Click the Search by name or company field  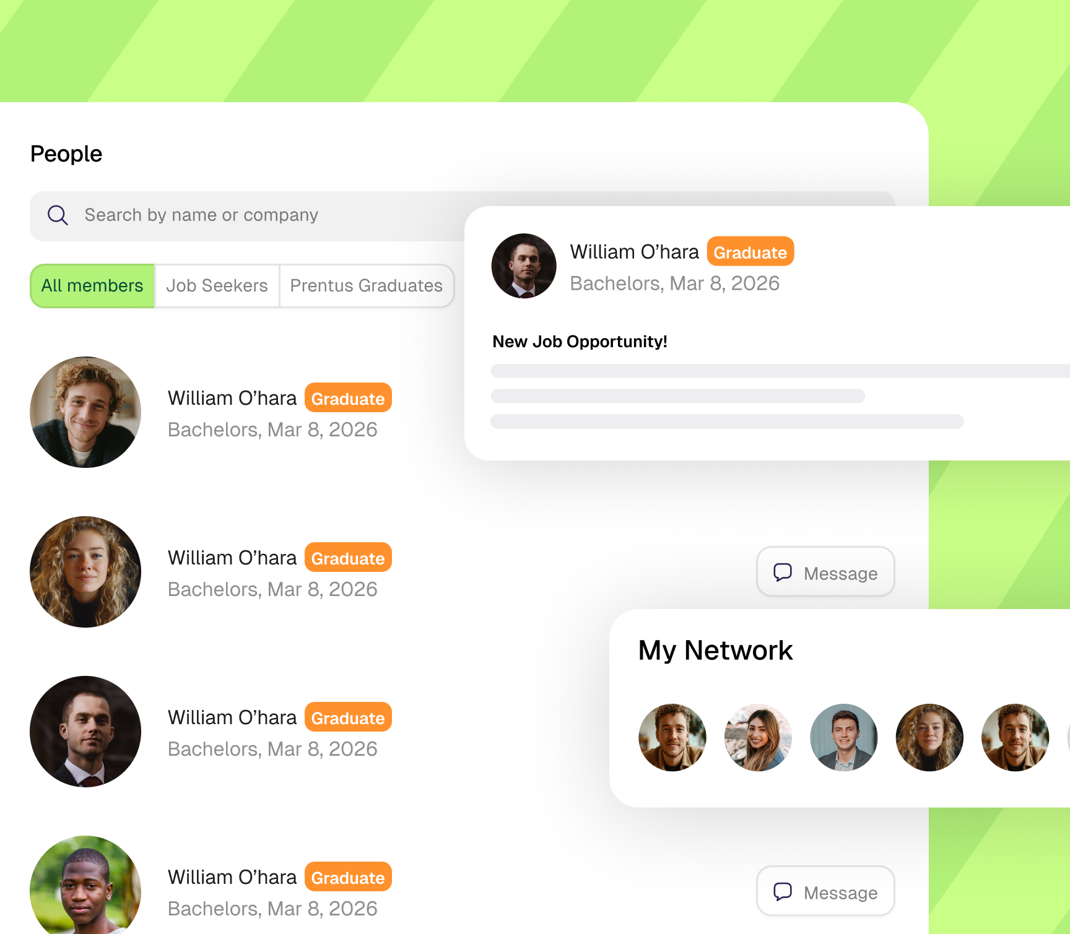(248, 216)
